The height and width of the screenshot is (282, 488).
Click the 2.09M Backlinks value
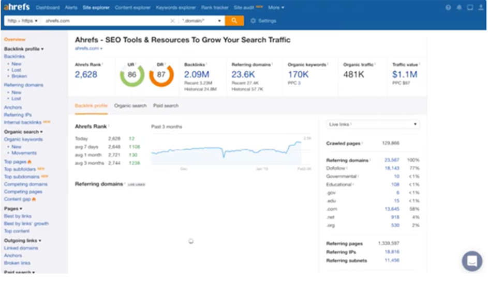197,74
